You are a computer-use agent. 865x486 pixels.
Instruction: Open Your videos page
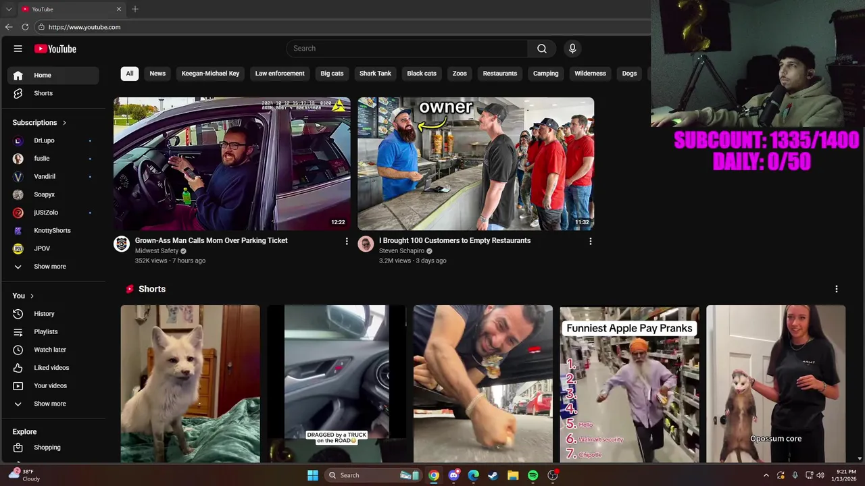coord(53,385)
